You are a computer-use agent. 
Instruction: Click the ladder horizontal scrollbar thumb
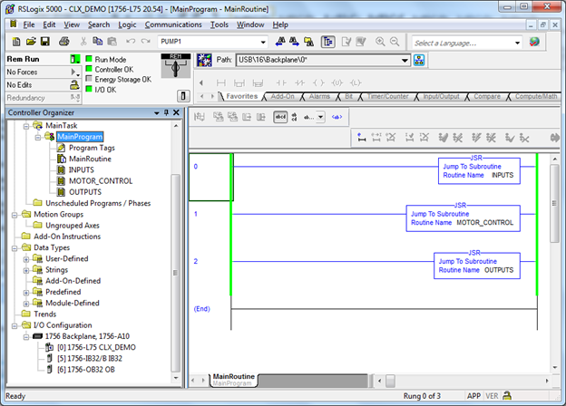pos(390,381)
